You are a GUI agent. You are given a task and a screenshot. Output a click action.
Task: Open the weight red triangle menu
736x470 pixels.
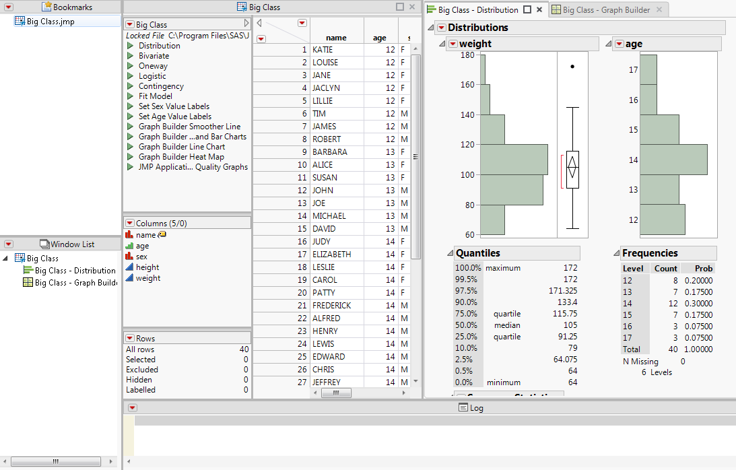pyautogui.click(x=453, y=44)
